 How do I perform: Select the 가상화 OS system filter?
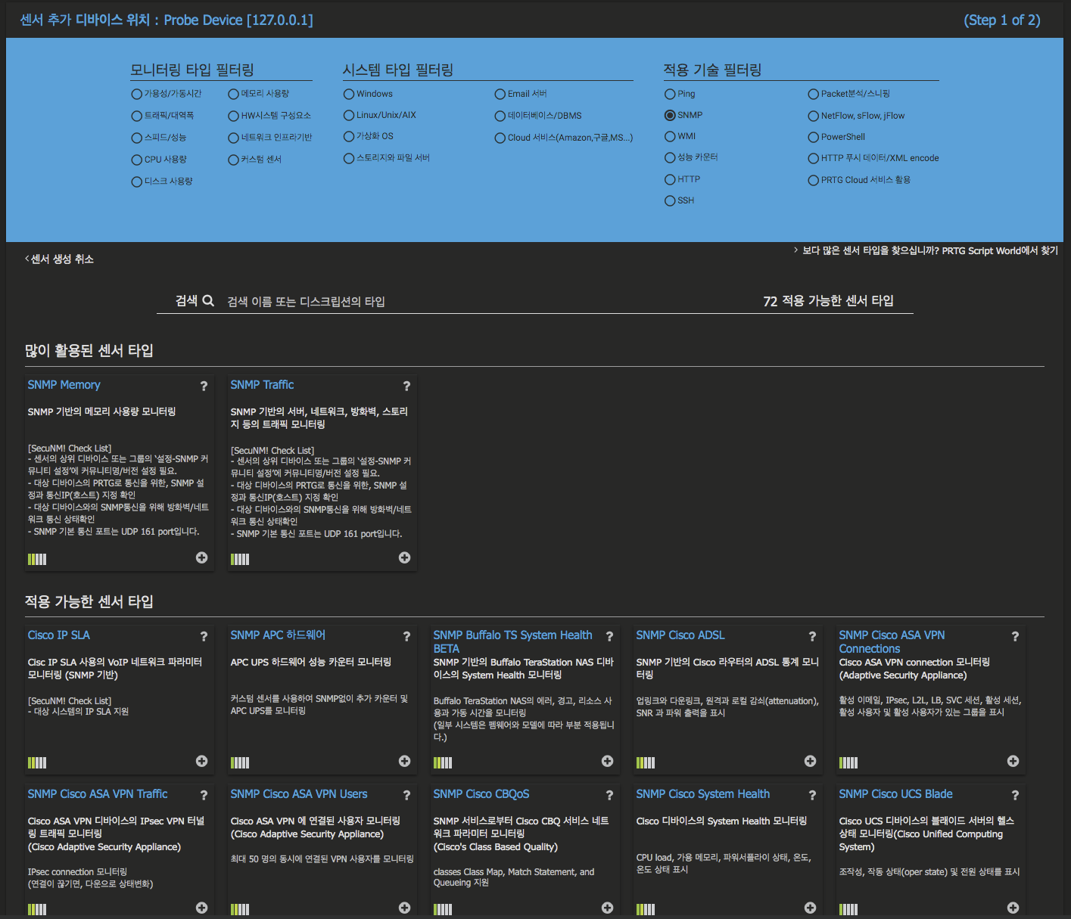click(348, 137)
